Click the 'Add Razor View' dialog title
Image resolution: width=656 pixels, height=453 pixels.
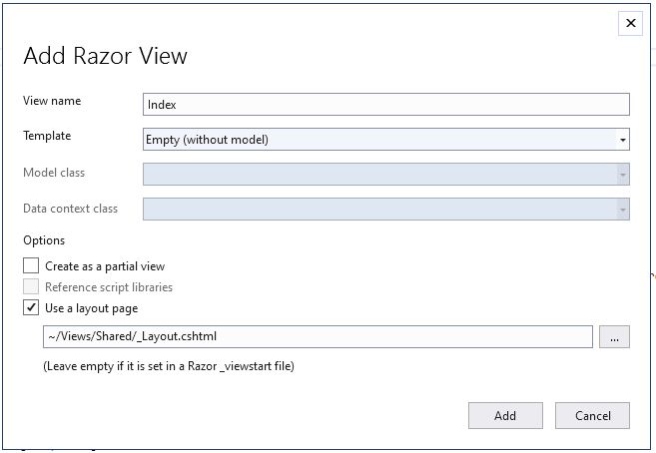click(105, 56)
